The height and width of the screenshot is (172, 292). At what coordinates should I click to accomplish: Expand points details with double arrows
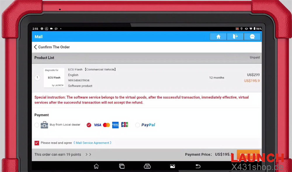(x=88, y=154)
